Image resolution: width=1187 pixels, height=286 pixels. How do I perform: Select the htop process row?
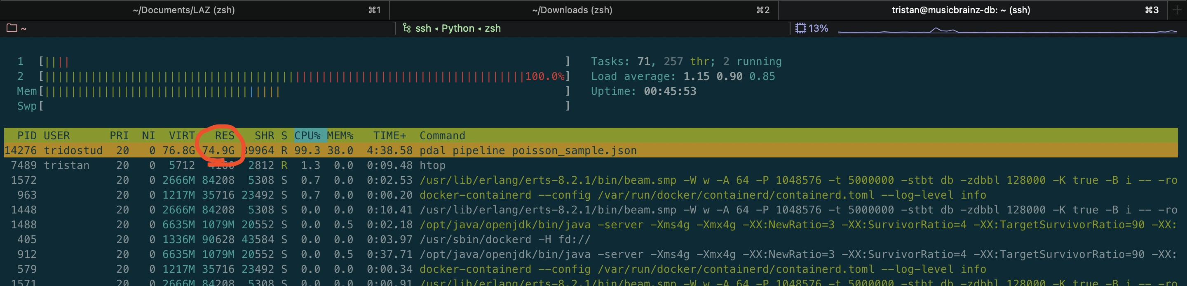(432, 165)
